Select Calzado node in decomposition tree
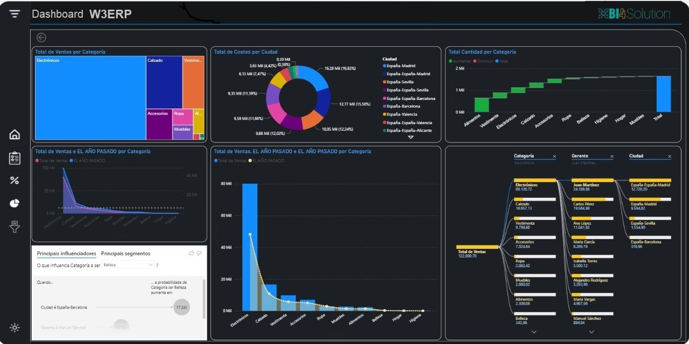Screen dimensions: 689x344 click(535, 204)
